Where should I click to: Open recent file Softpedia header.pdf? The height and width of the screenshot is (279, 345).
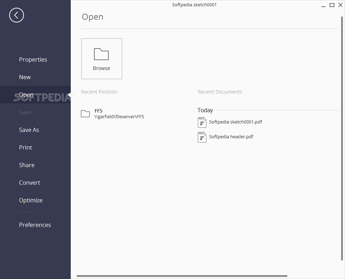click(x=231, y=137)
